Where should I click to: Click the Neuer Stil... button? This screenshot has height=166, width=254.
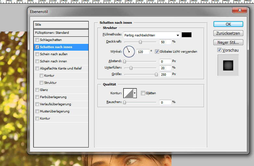coord(228,42)
